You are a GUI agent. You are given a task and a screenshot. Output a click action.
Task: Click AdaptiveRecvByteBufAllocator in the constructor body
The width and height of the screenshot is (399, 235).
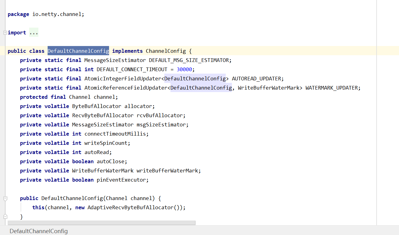[131, 207]
